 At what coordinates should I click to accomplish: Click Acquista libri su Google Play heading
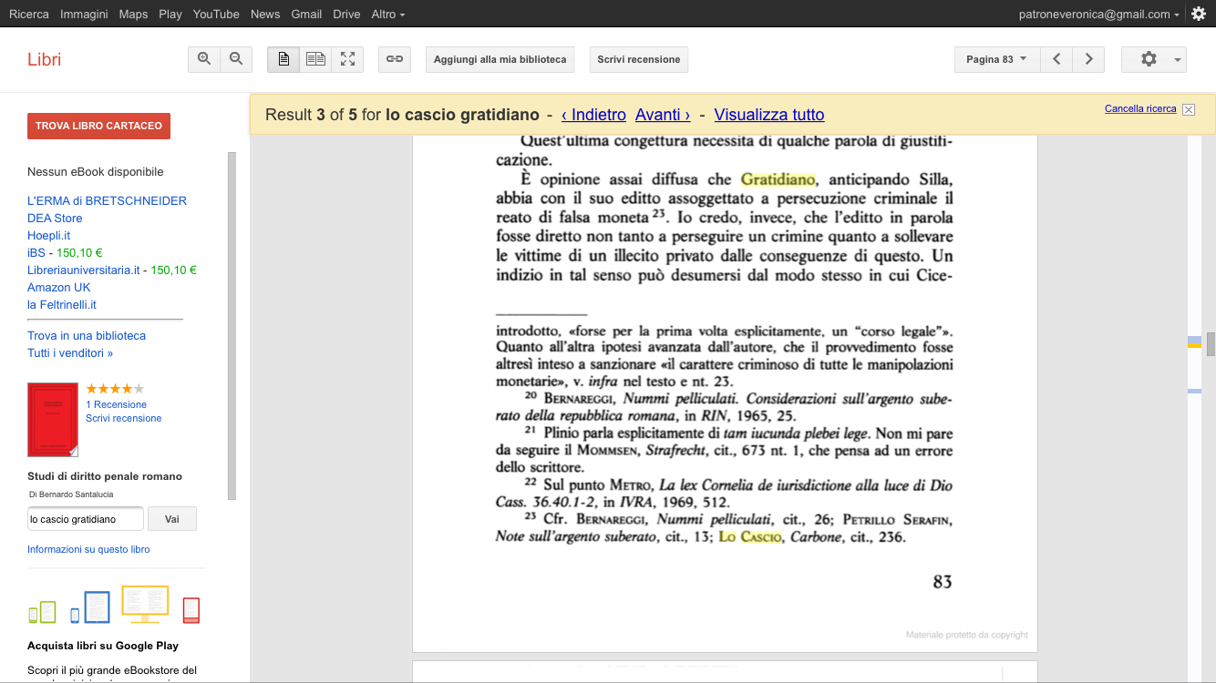[x=103, y=646]
